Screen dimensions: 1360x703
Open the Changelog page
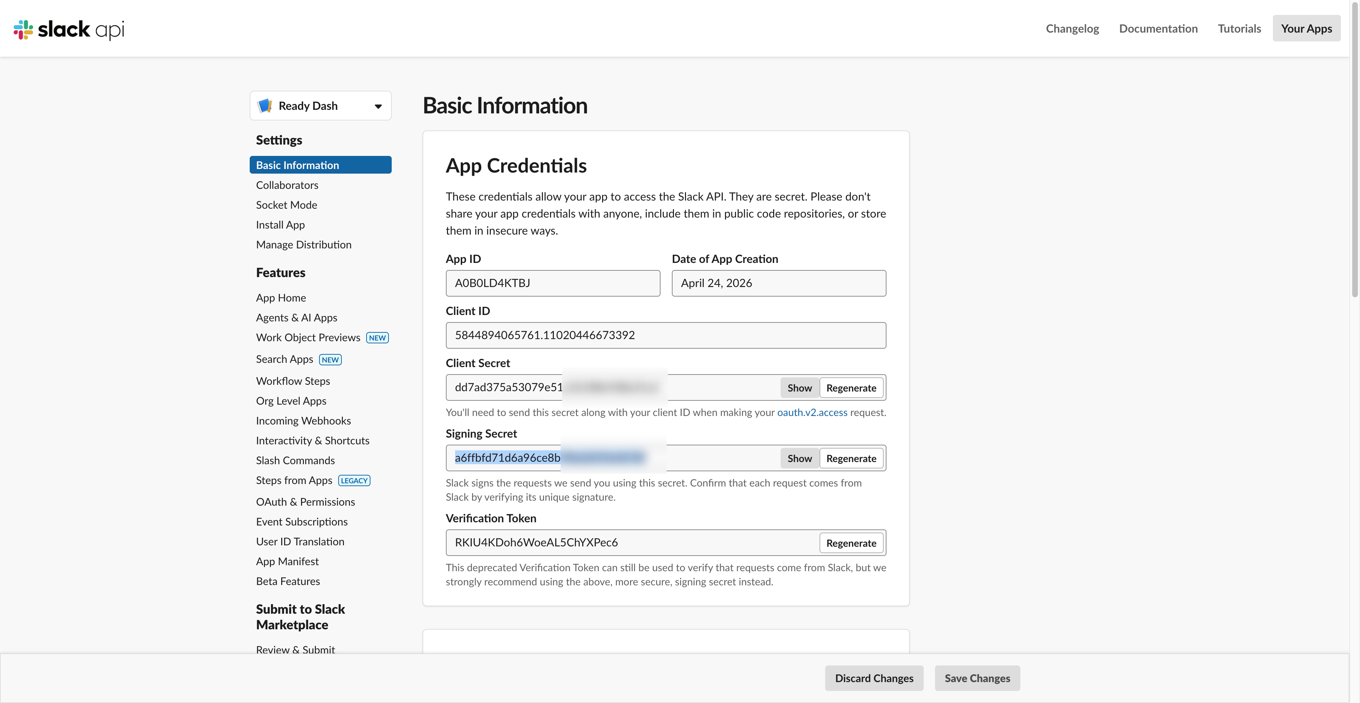(x=1072, y=28)
